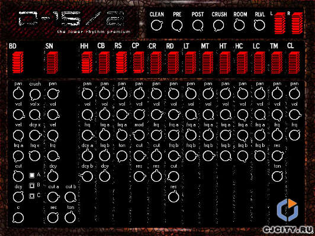Screen dimensions: 315x236
Task: Click the L output level meter
Action: (x=280, y=23)
